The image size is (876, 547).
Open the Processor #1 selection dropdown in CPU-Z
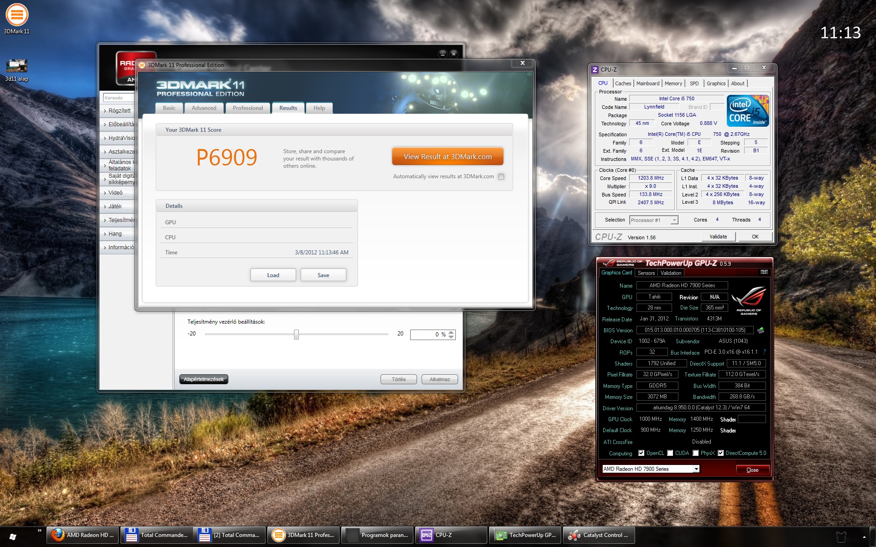[653, 220]
